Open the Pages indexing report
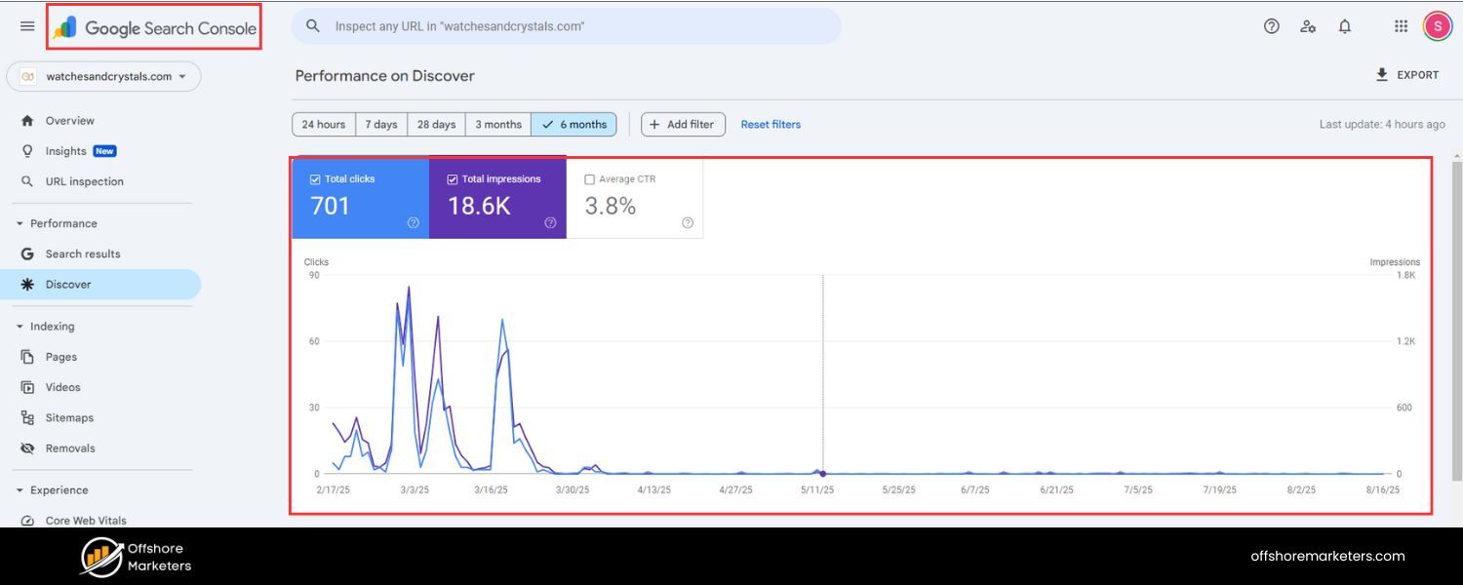Screen dimensions: 1463x585 tap(59, 356)
